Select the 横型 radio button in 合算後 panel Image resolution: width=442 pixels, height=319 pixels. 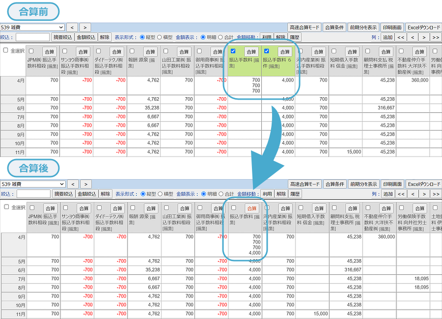point(160,194)
